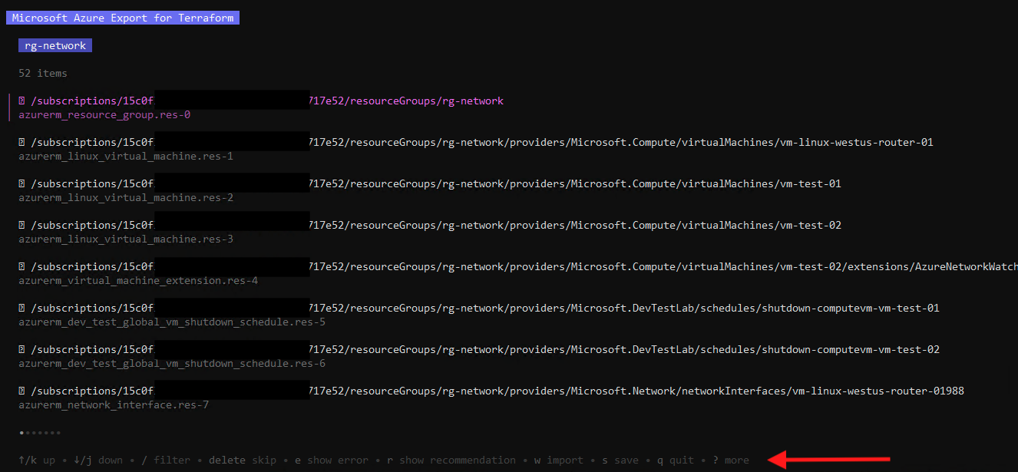1018x472 pixels.
Task: Select the virtualMachines/vm-test-02 resource row
Action: pyautogui.click(x=430, y=226)
